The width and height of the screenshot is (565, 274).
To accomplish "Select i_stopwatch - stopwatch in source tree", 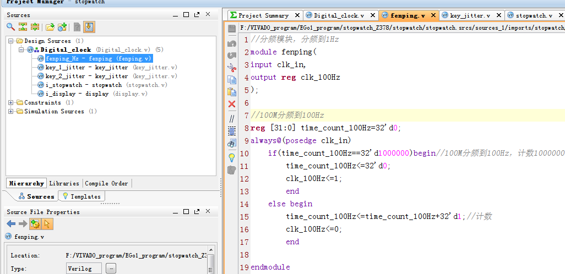I will point(83,85).
